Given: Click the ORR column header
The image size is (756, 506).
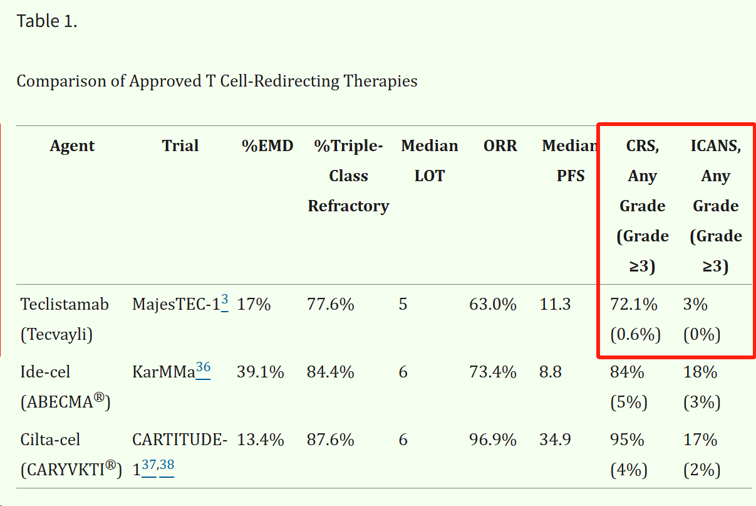Looking at the screenshot, I should (500, 146).
